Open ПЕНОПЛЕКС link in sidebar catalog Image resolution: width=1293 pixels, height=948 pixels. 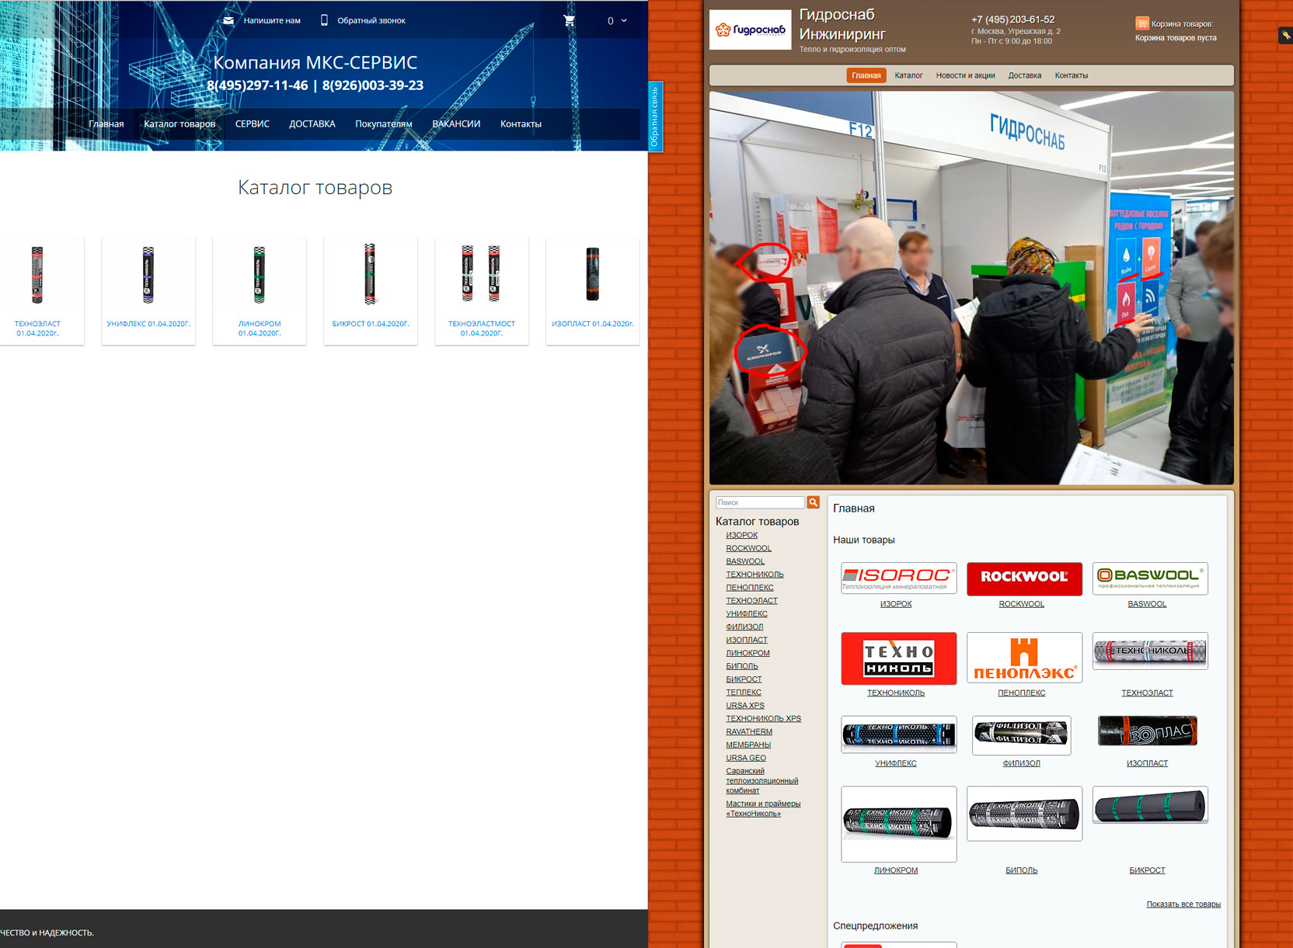pyautogui.click(x=750, y=588)
